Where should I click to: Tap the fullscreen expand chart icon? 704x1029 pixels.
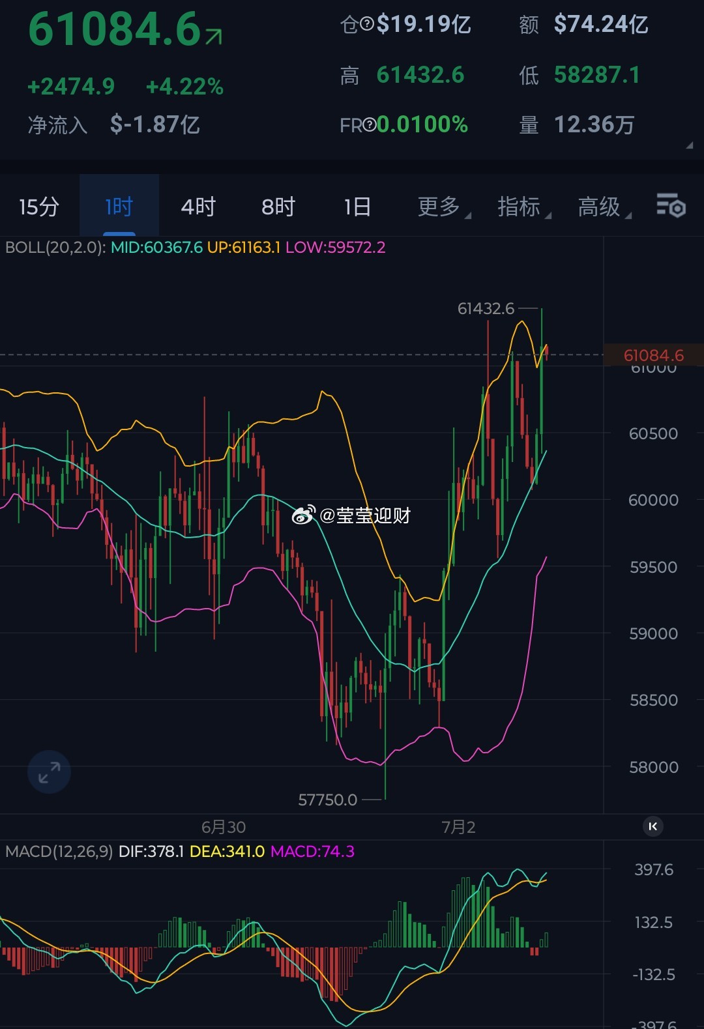click(x=49, y=772)
